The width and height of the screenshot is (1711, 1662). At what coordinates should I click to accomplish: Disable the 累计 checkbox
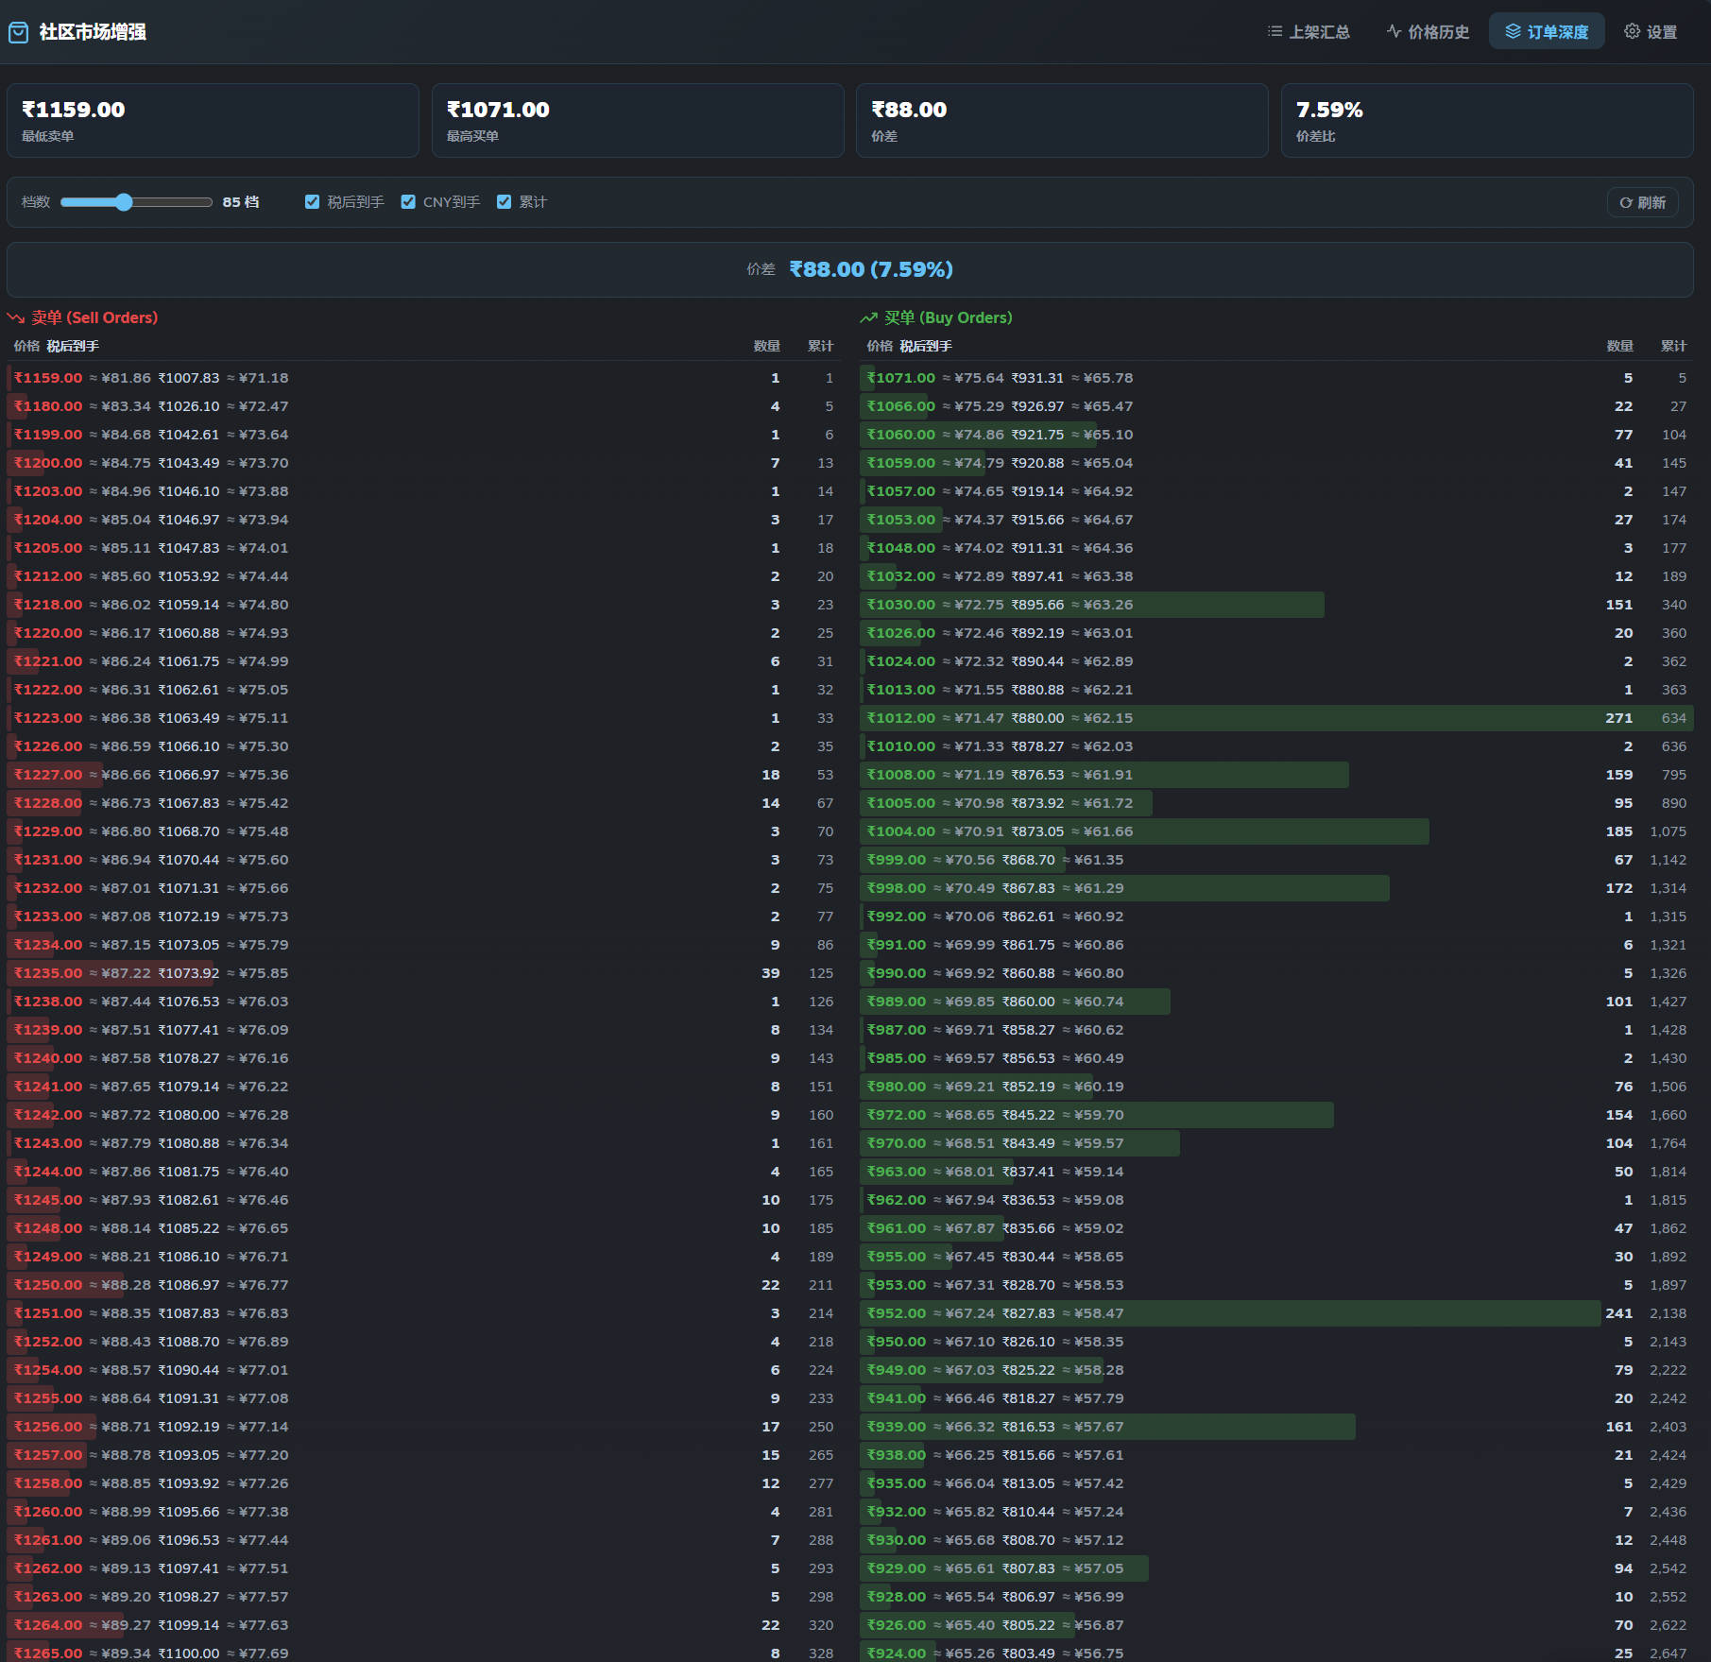coord(504,202)
